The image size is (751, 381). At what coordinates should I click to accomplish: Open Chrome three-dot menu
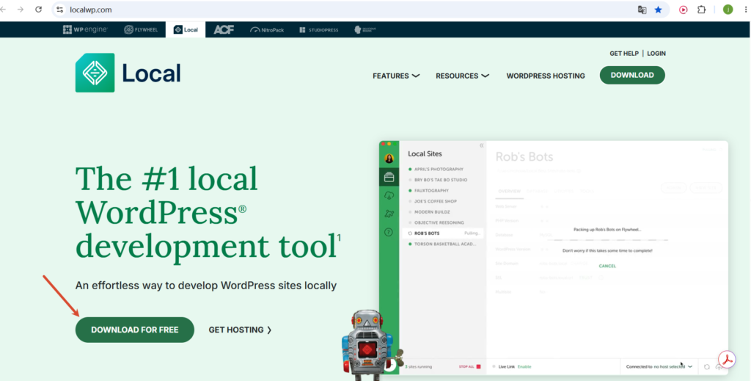pyautogui.click(x=745, y=10)
